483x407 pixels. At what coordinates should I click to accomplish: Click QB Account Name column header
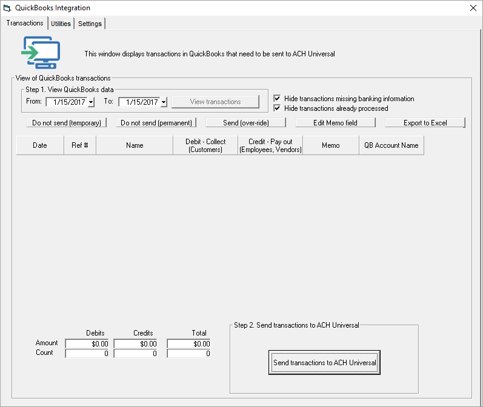tap(391, 145)
